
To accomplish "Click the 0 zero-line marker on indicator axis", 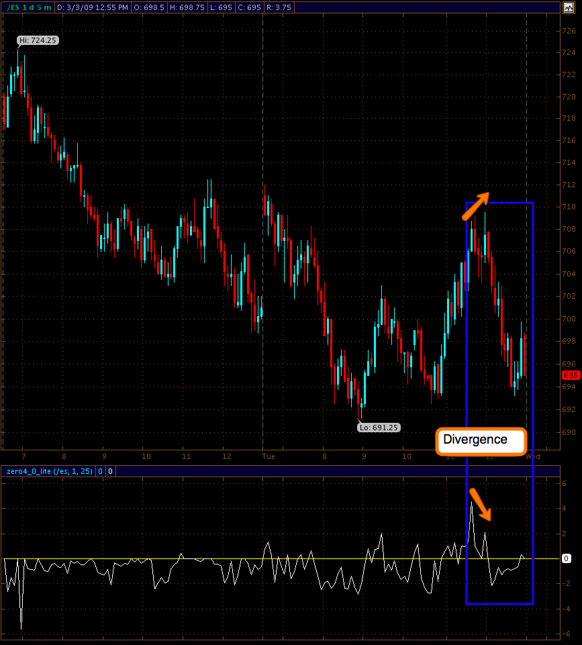I will coord(566,558).
